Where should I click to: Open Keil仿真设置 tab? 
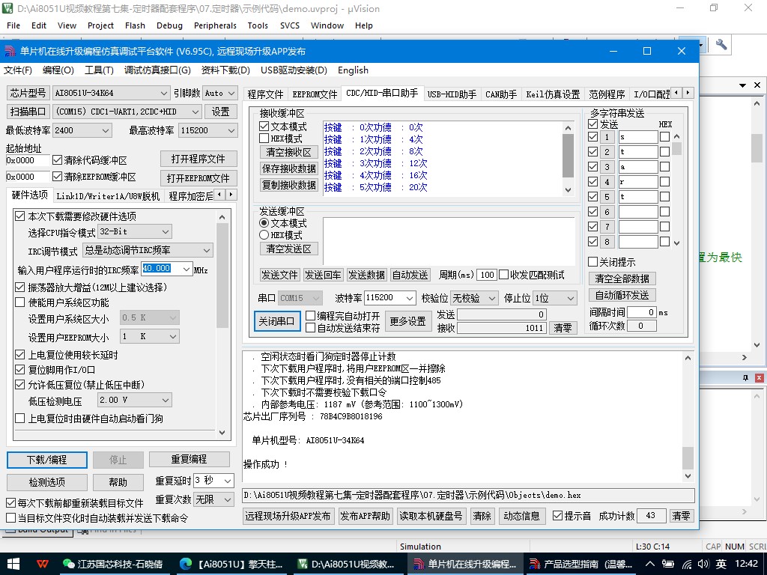pyautogui.click(x=553, y=94)
